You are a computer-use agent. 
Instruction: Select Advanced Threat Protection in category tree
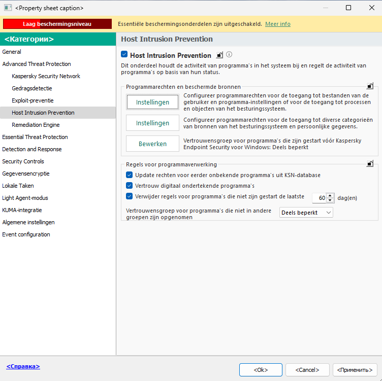tap(37, 64)
